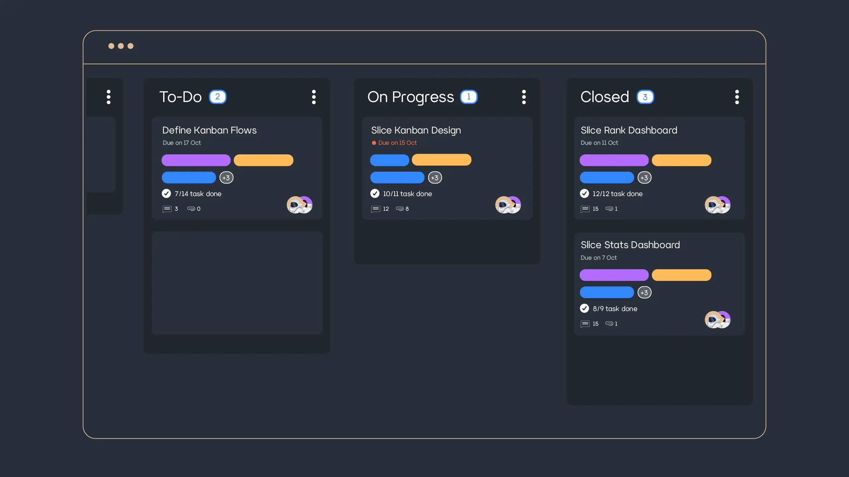Click blue tag on Slice Rank Dashboard card
The width and height of the screenshot is (849, 477).
click(x=607, y=178)
